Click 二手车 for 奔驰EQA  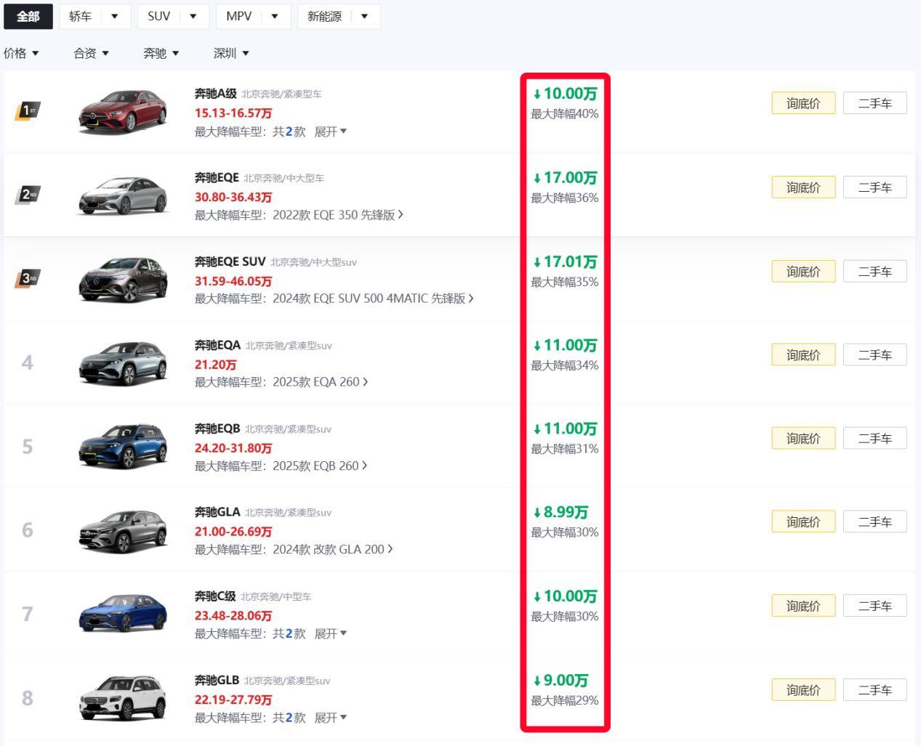[x=874, y=354]
